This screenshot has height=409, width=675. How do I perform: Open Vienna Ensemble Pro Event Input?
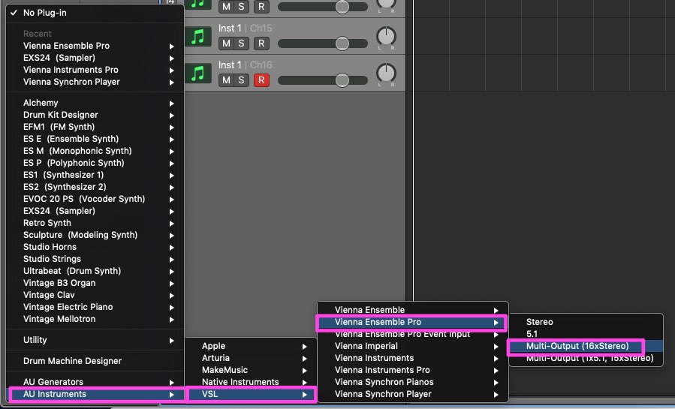[x=413, y=334]
